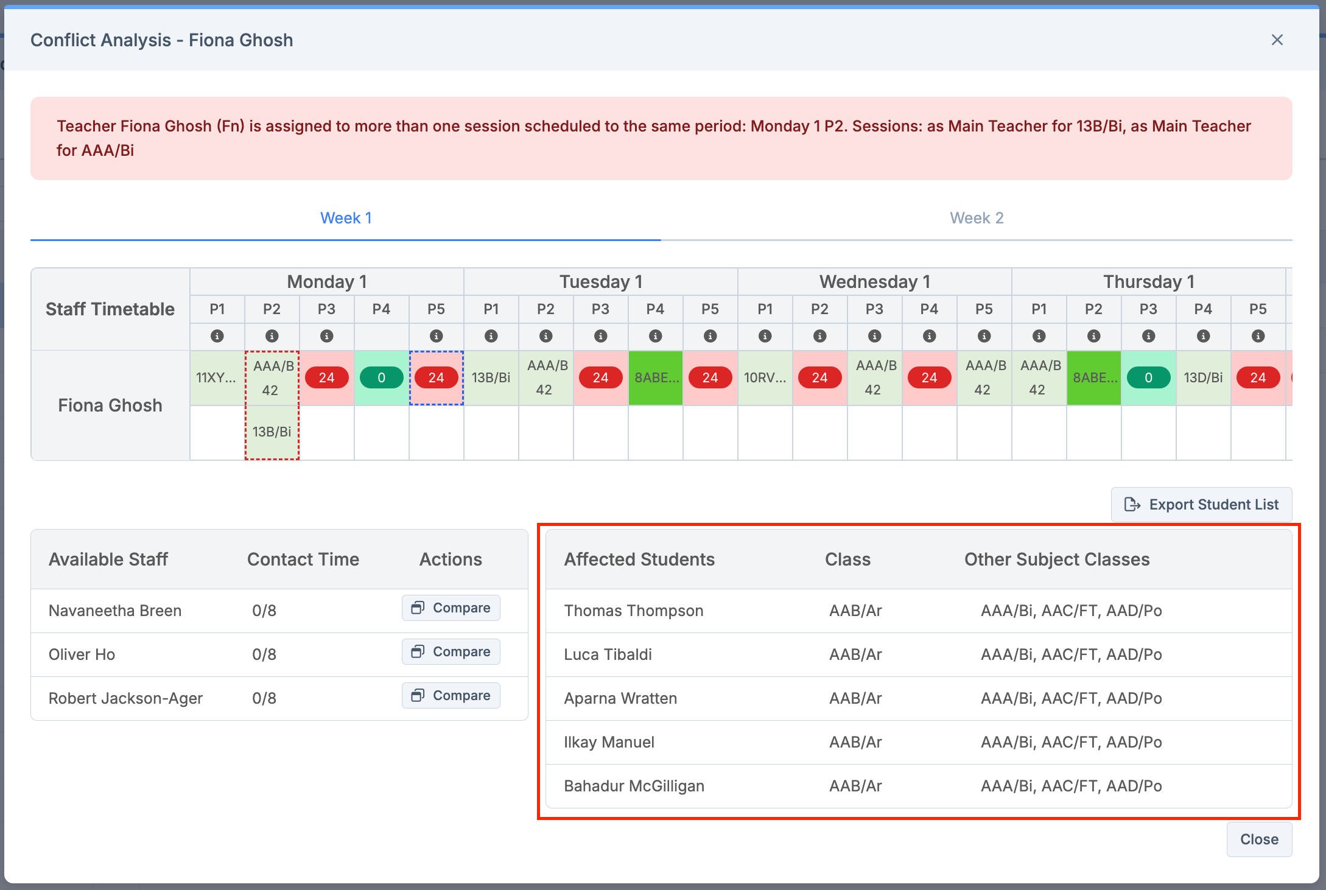Select the Week 1 tab
The height and width of the screenshot is (890, 1326).
click(x=346, y=218)
